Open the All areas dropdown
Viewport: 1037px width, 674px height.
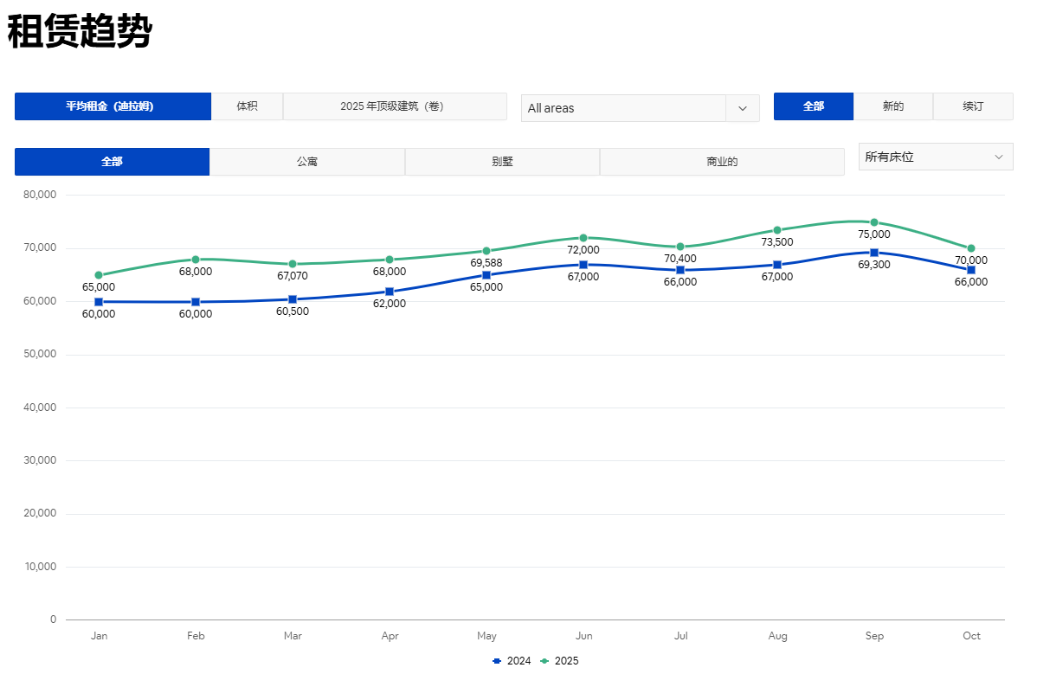(x=623, y=108)
